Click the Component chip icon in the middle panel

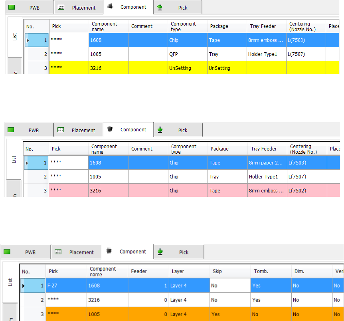tap(110, 129)
